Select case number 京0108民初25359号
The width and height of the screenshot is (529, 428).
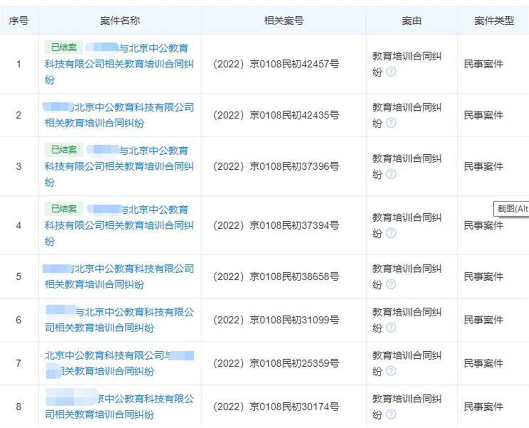[x=294, y=364]
